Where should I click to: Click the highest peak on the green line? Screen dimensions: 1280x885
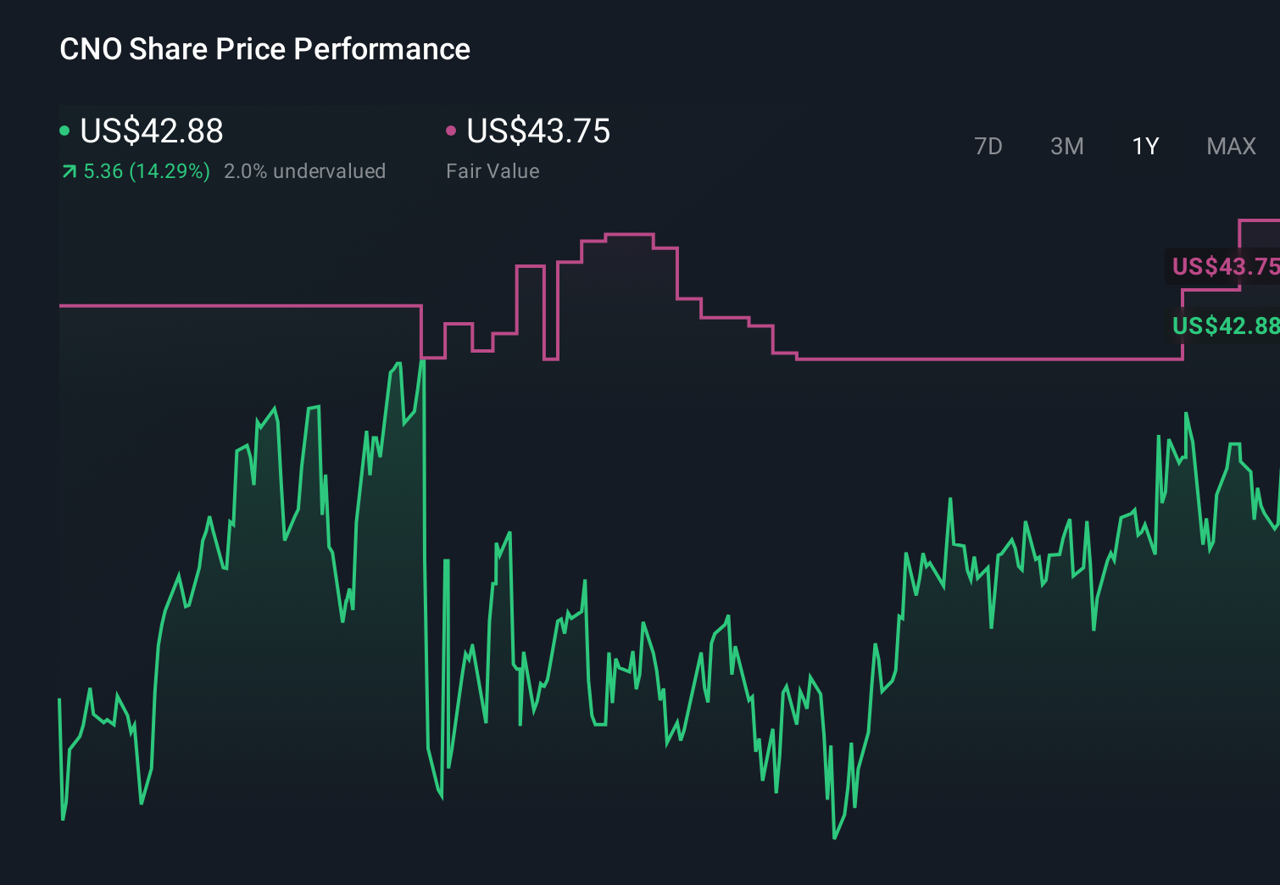[424, 362]
